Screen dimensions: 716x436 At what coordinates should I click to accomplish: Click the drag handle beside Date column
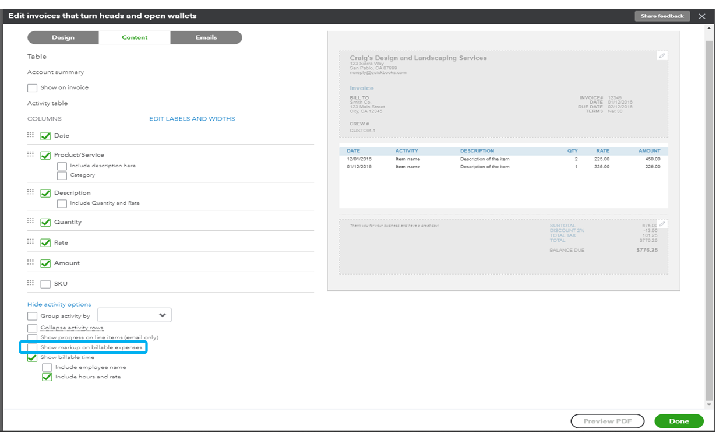(x=31, y=135)
